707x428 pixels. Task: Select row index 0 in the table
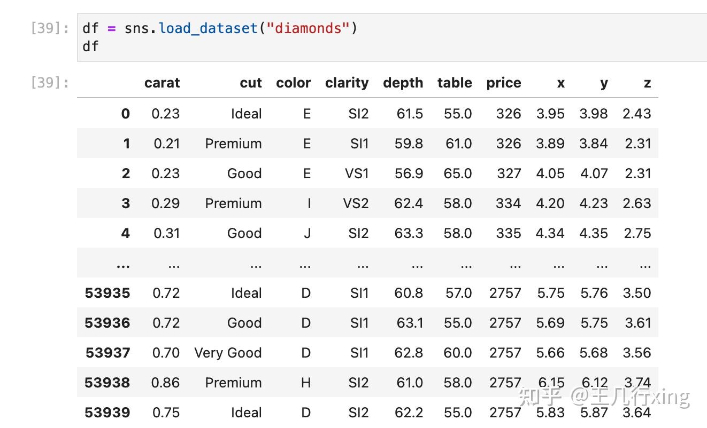tap(124, 113)
